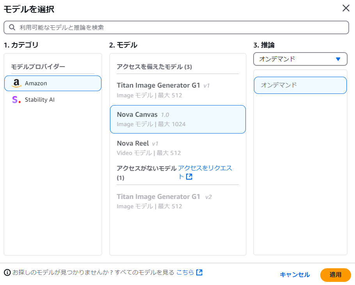Open the オンデマンド inference dropdown
This screenshot has width=355, height=285.
(300, 59)
